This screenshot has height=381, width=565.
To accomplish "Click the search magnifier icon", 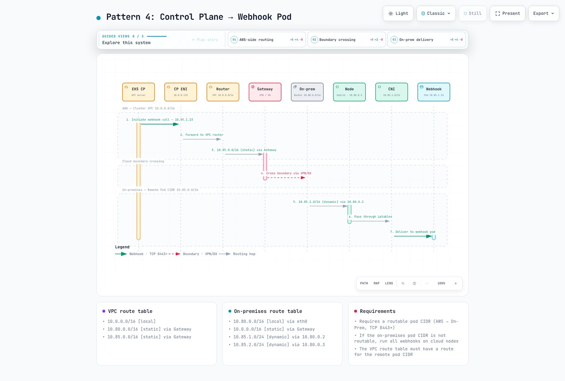I will coord(403,283).
